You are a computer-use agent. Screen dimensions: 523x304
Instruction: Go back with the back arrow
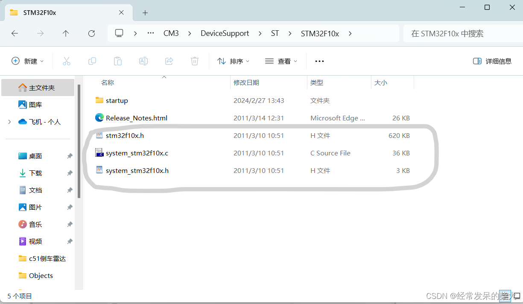[x=15, y=33]
